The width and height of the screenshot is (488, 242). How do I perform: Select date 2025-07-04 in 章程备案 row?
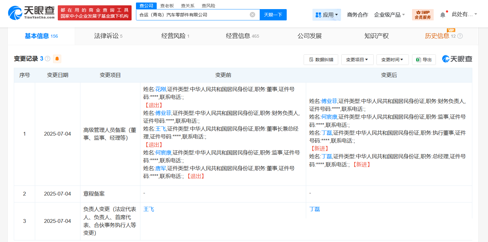(x=57, y=194)
